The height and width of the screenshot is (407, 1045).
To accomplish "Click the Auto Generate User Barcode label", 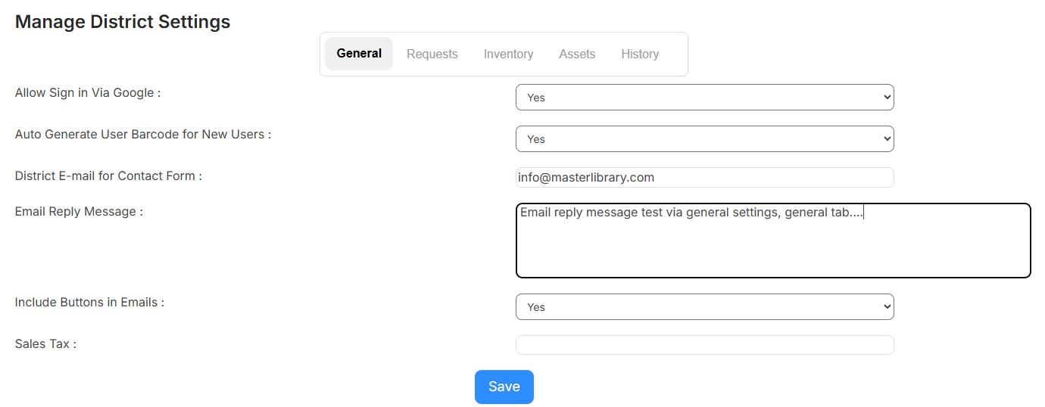I will (143, 135).
